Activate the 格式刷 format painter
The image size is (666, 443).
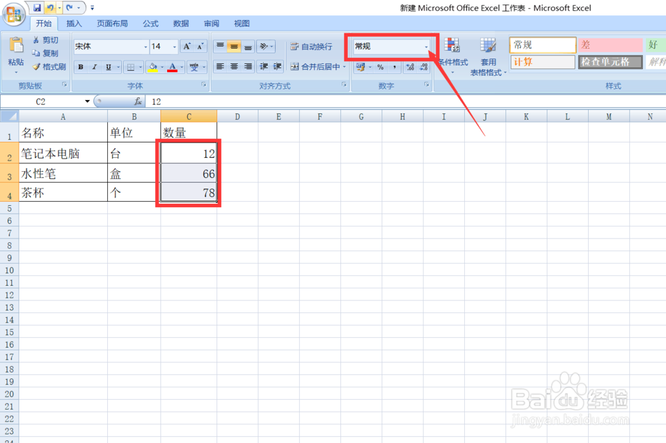[49, 67]
